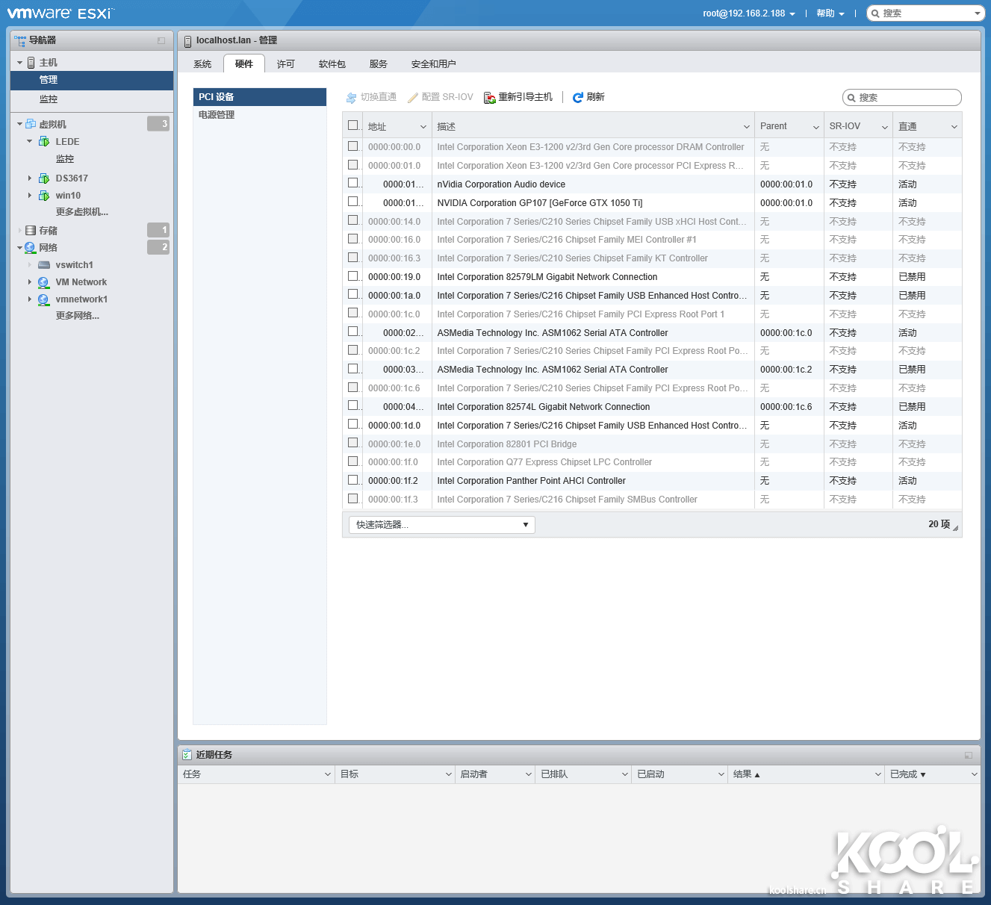This screenshot has width=991, height=905.
Task: Minimize the Navigator panel via corner icon
Action: (x=161, y=41)
